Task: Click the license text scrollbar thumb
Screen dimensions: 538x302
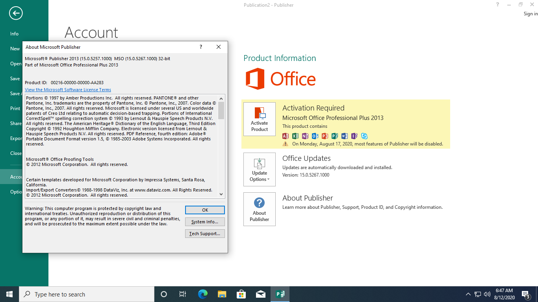Action: click(x=221, y=110)
